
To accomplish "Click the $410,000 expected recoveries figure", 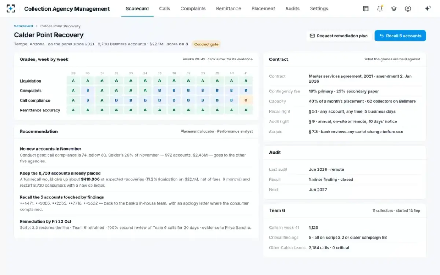I will 91,179.
